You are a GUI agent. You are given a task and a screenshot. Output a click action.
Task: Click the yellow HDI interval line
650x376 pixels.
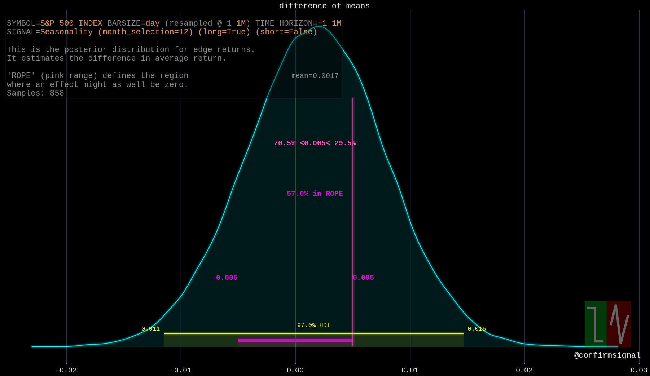pyautogui.click(x=314, y=333)
